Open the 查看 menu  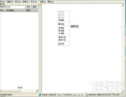(26, 2)
